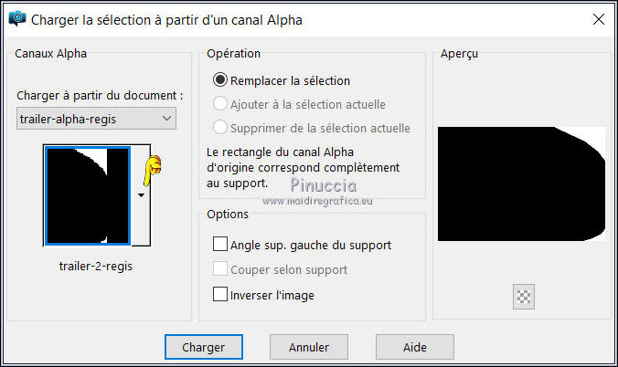This screenshot has height=367, width=618.
Task: Select Remplacer la sélection radio button
Action: pyautogui.click(x=220, y=80)
